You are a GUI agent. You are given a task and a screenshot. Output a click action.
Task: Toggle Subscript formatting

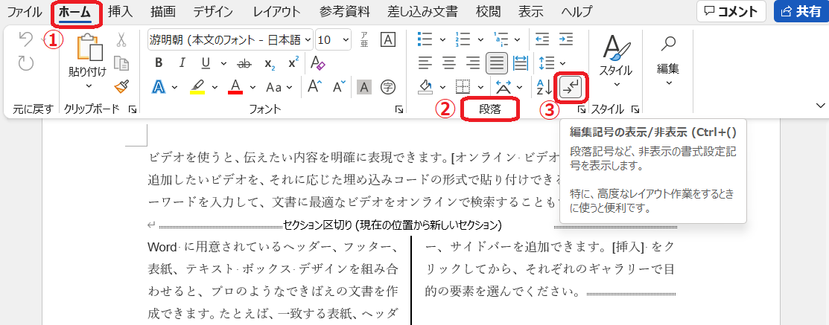[270, 63]
